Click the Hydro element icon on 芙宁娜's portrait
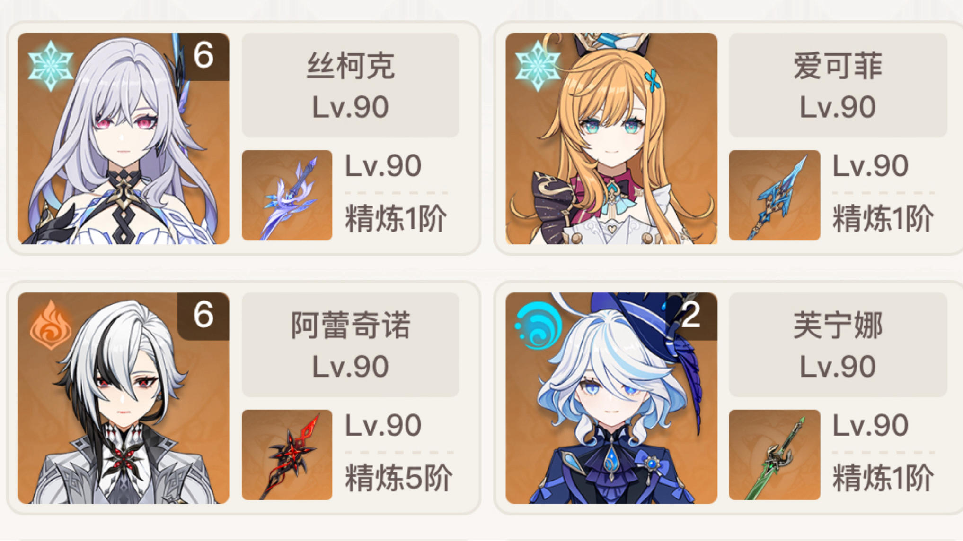963x541 pixels. coord(539,325)
